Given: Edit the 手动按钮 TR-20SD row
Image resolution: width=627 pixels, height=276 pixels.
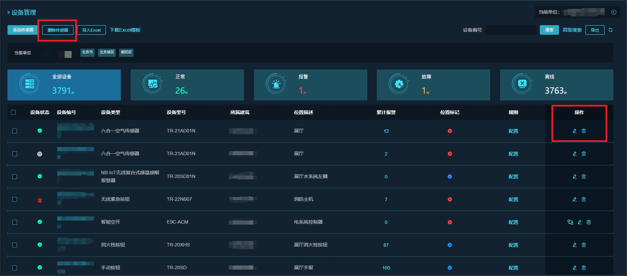Looking at the screenshot, I should click(x=575, y=268).
